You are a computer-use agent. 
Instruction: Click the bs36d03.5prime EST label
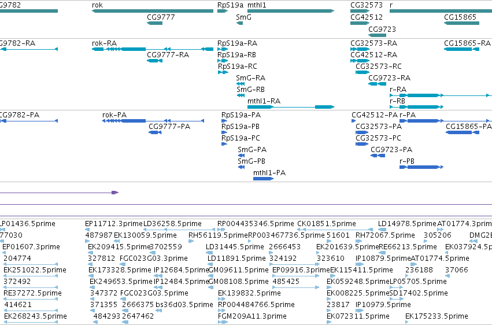point(184,305)
